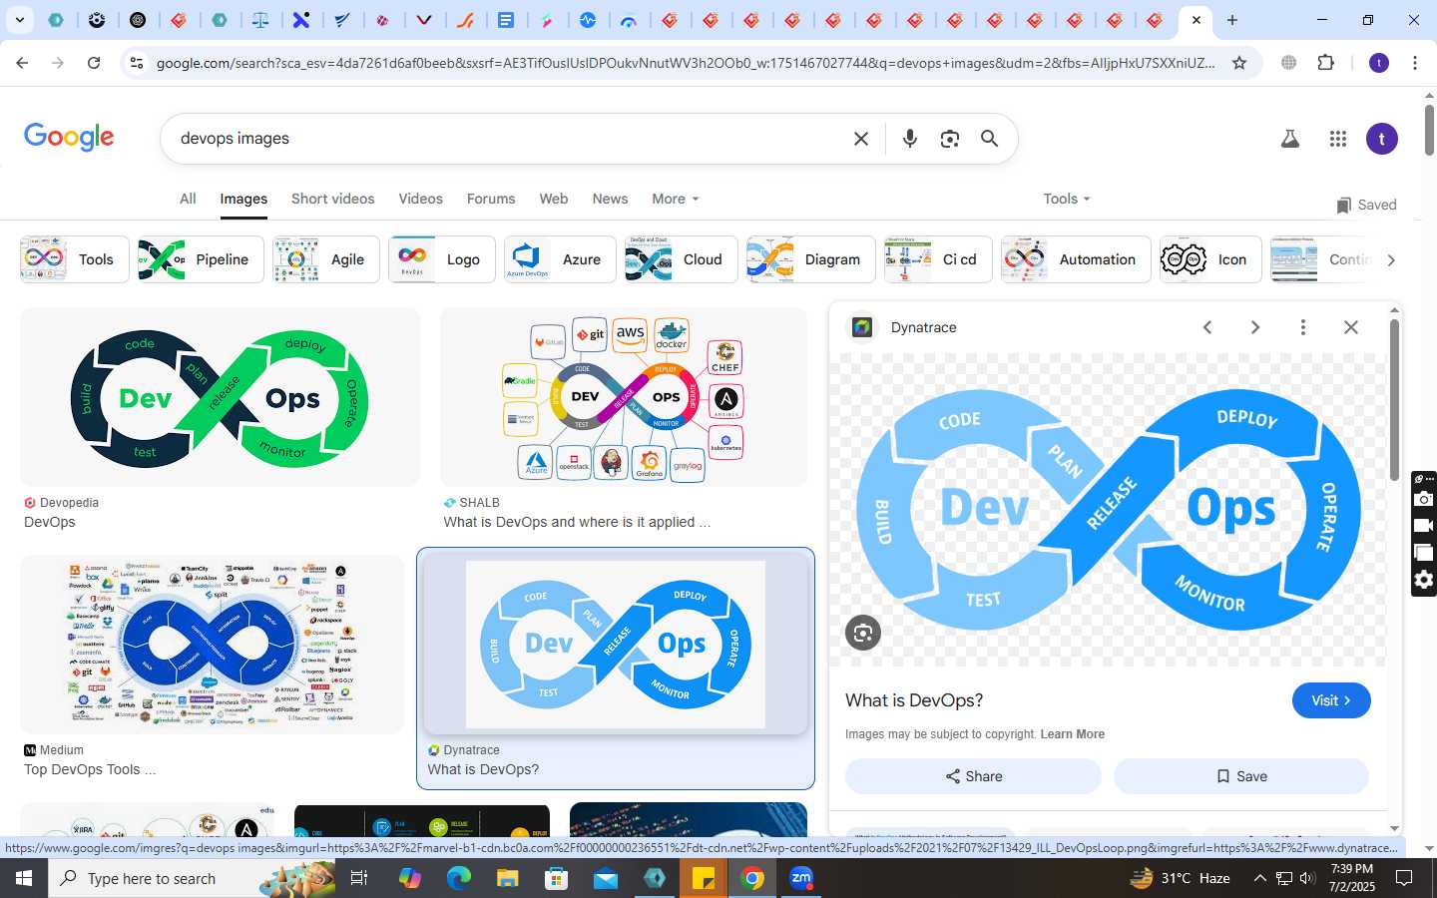Switch to Short videos tab
1437x898 pixels.
point(333,199)
